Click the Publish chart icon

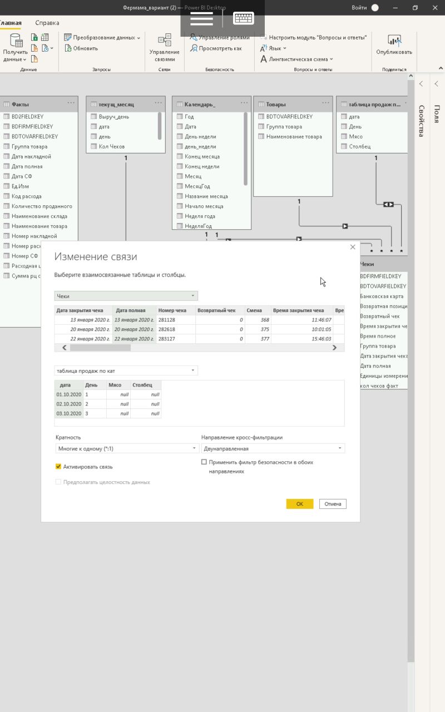[x=394, y=40]
